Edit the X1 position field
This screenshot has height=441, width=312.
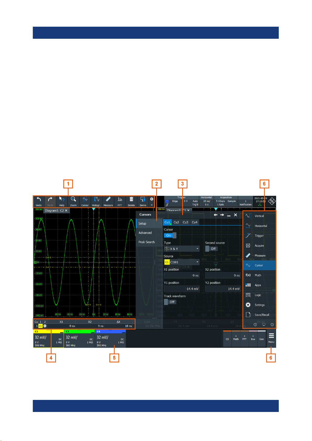(x=182, y=275)
